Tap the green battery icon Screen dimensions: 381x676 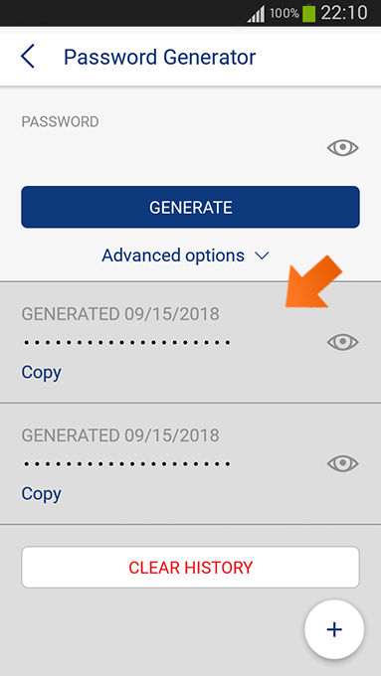308,13
